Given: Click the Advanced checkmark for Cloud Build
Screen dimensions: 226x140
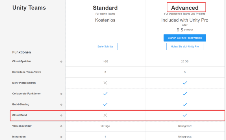Looking at the screenshot, I should (x=185, y=115).
